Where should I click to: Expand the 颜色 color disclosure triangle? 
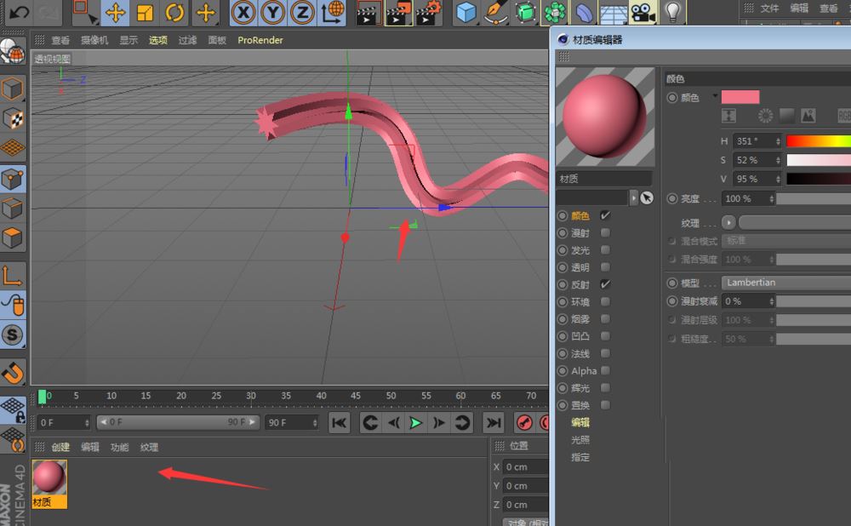coord(715,96)
